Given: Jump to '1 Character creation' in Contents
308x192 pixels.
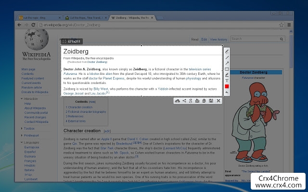Looking at the screenshot, I should point(79,107).
